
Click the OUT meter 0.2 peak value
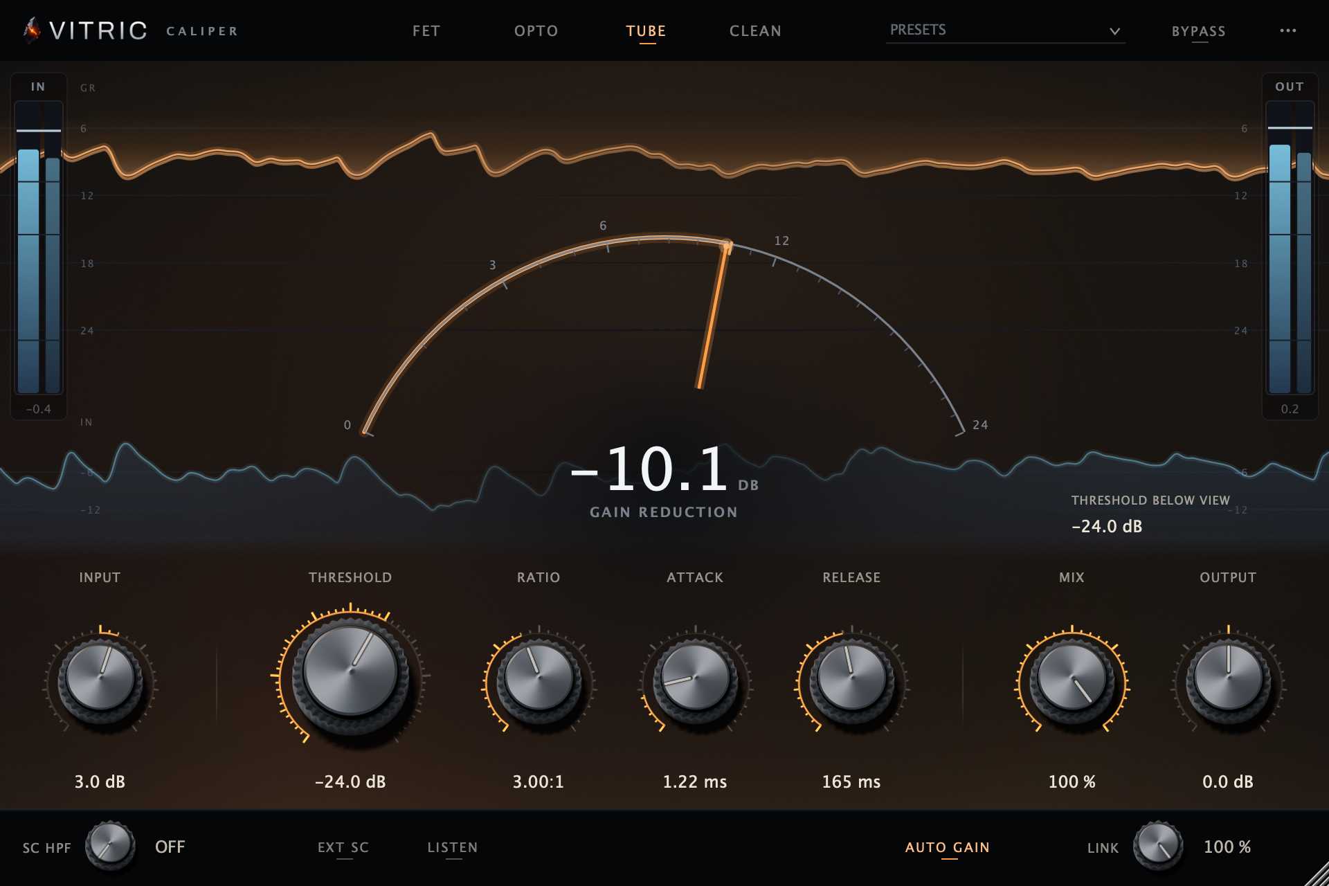coord(1290,409)
